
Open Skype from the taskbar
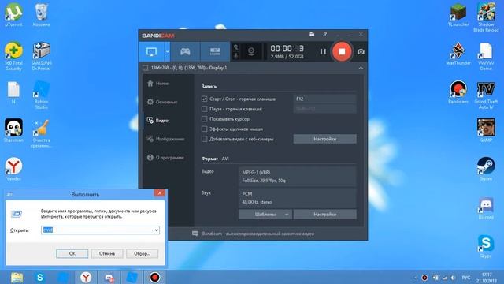(40, 277)
